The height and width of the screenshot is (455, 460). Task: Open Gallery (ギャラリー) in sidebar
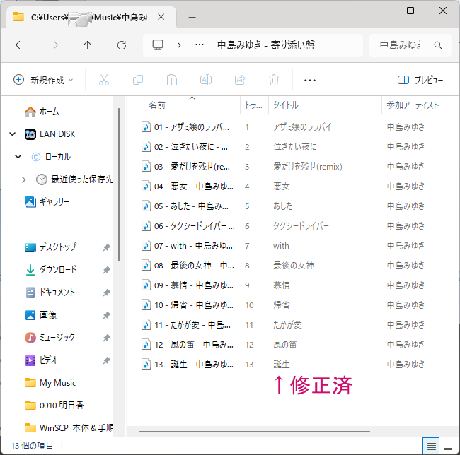pos(47,202)
